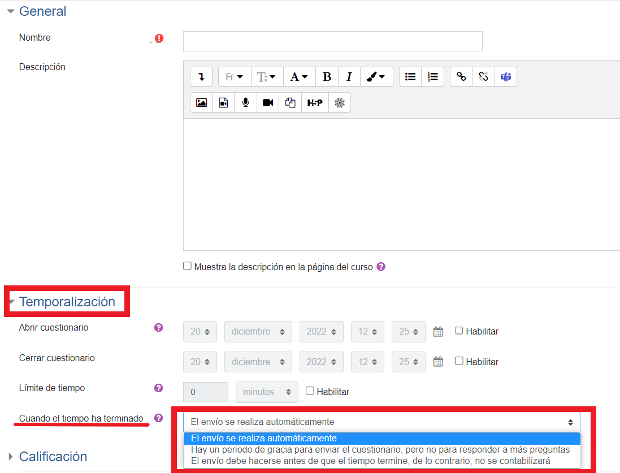Open the paragraph style A dropdown

(300, 77)
